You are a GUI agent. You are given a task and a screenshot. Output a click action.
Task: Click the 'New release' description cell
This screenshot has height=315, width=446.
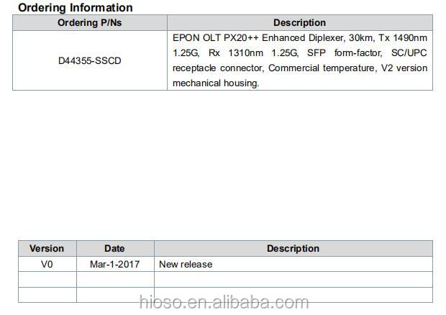pos(293,264)
